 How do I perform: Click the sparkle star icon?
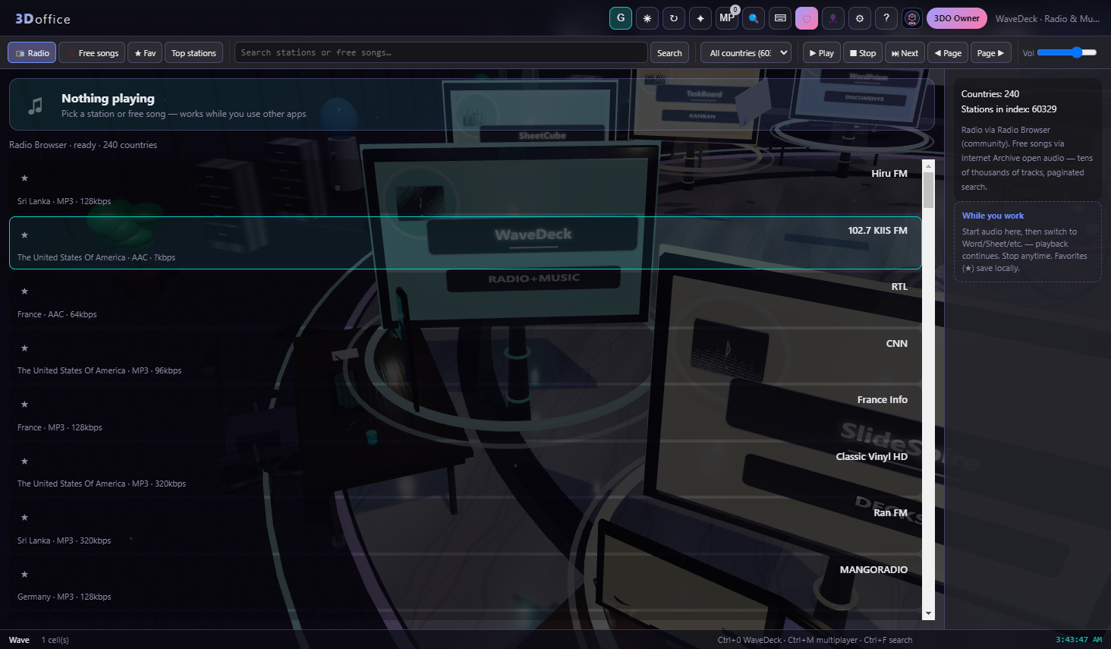pyautogui.click(x=700, y=18)
